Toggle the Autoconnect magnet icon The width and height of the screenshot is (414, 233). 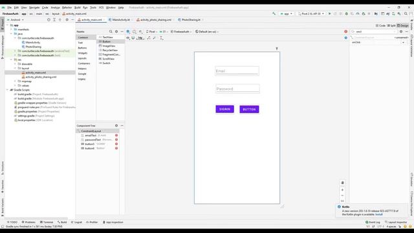(133, 38)
